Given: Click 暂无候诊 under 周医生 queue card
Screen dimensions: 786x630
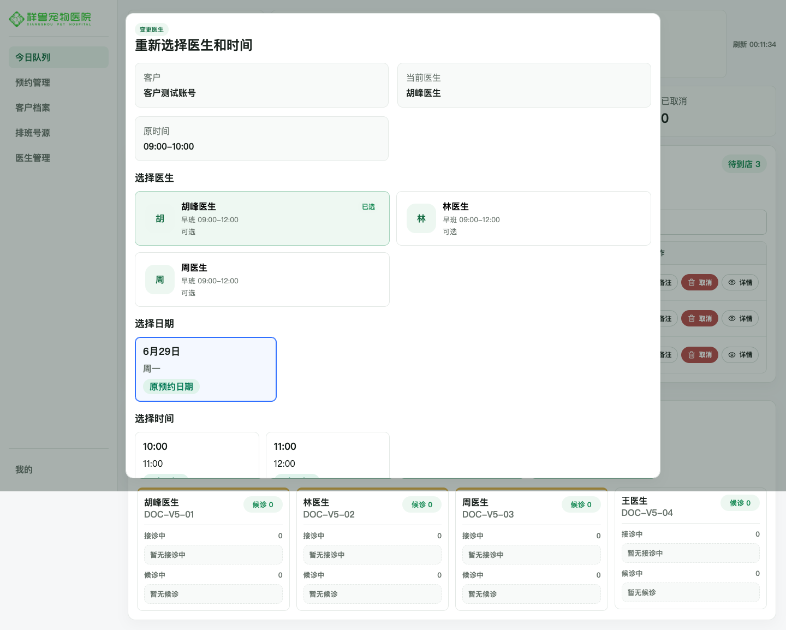Looking at the screenshot, I should (x=532, y=594).
